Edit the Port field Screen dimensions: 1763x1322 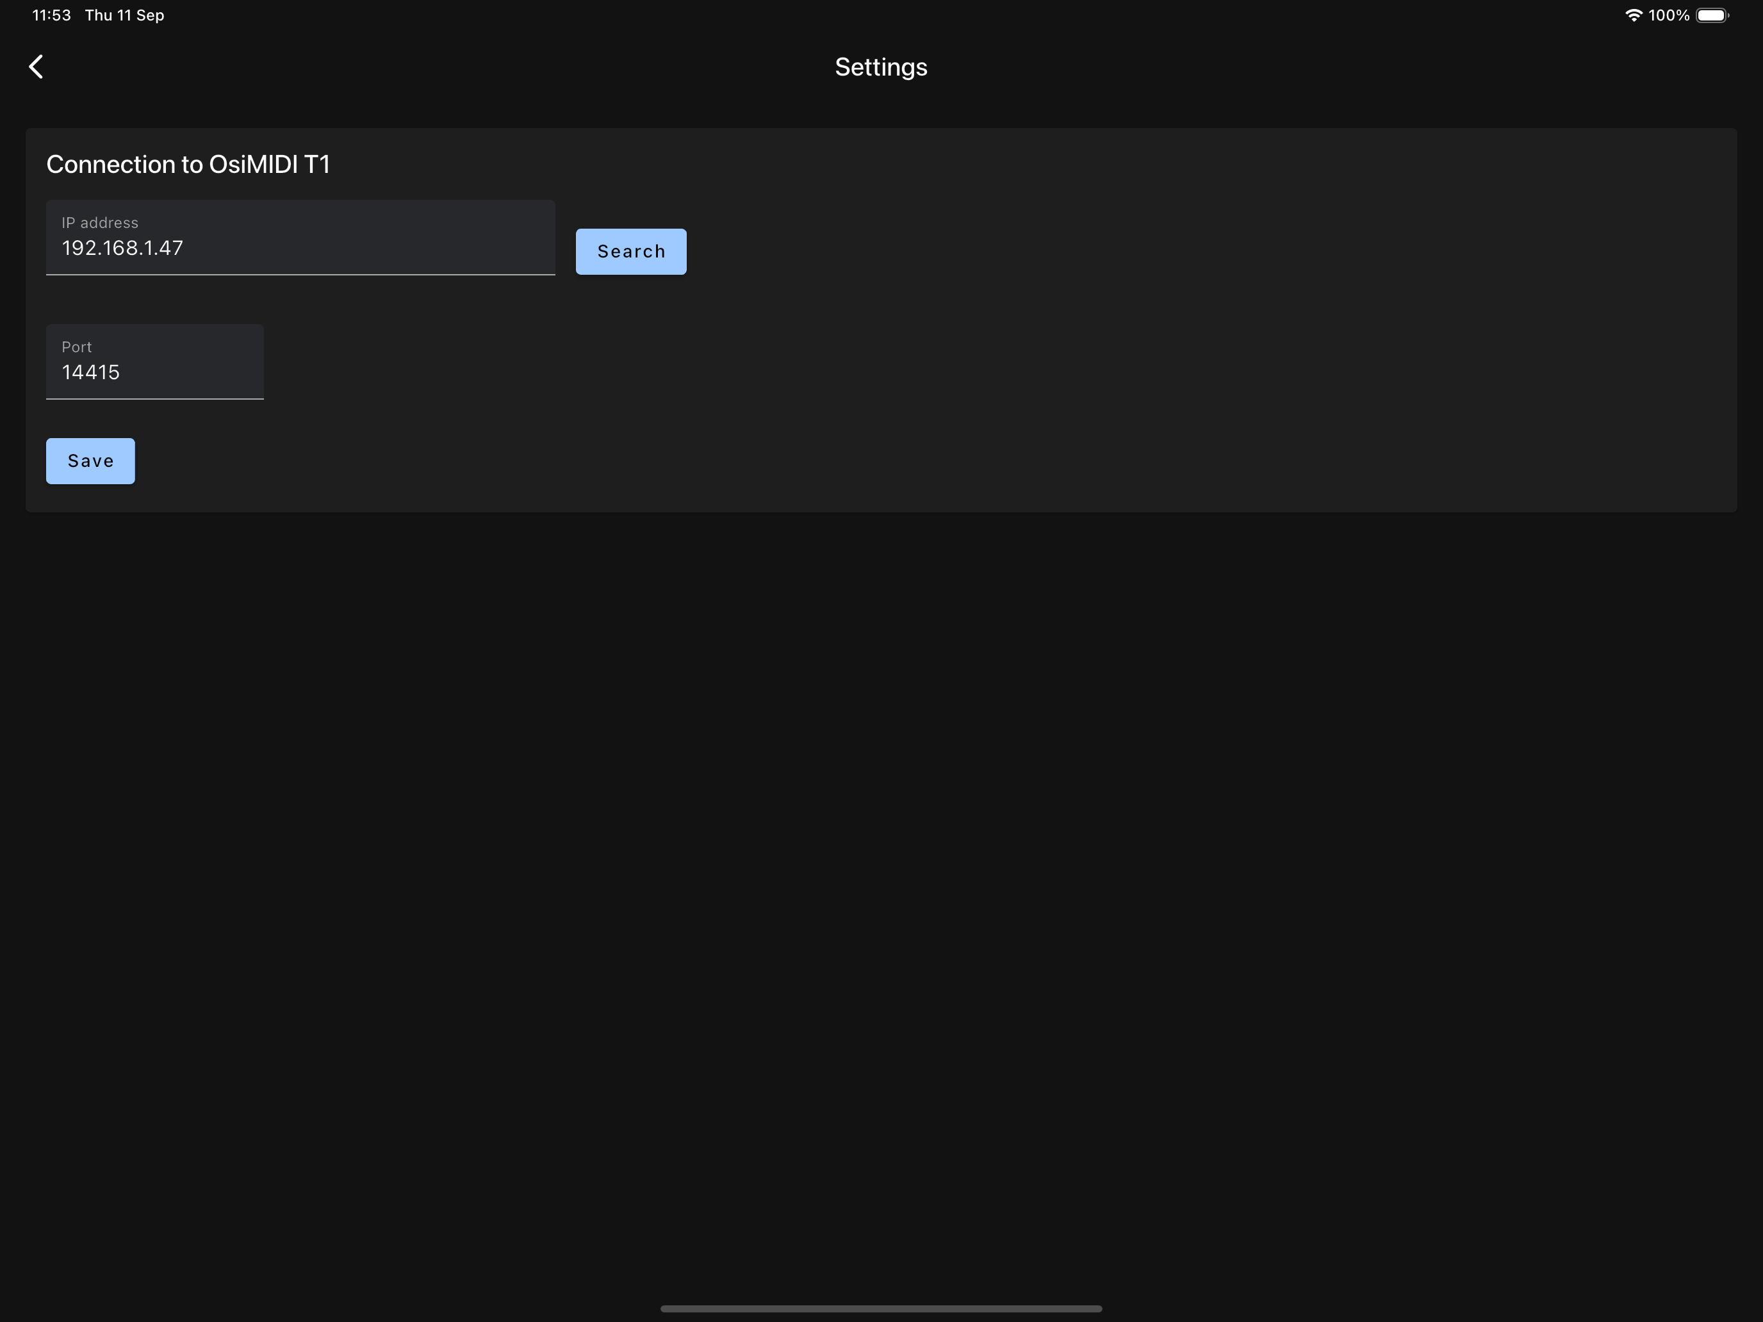(x=154, y=362)
